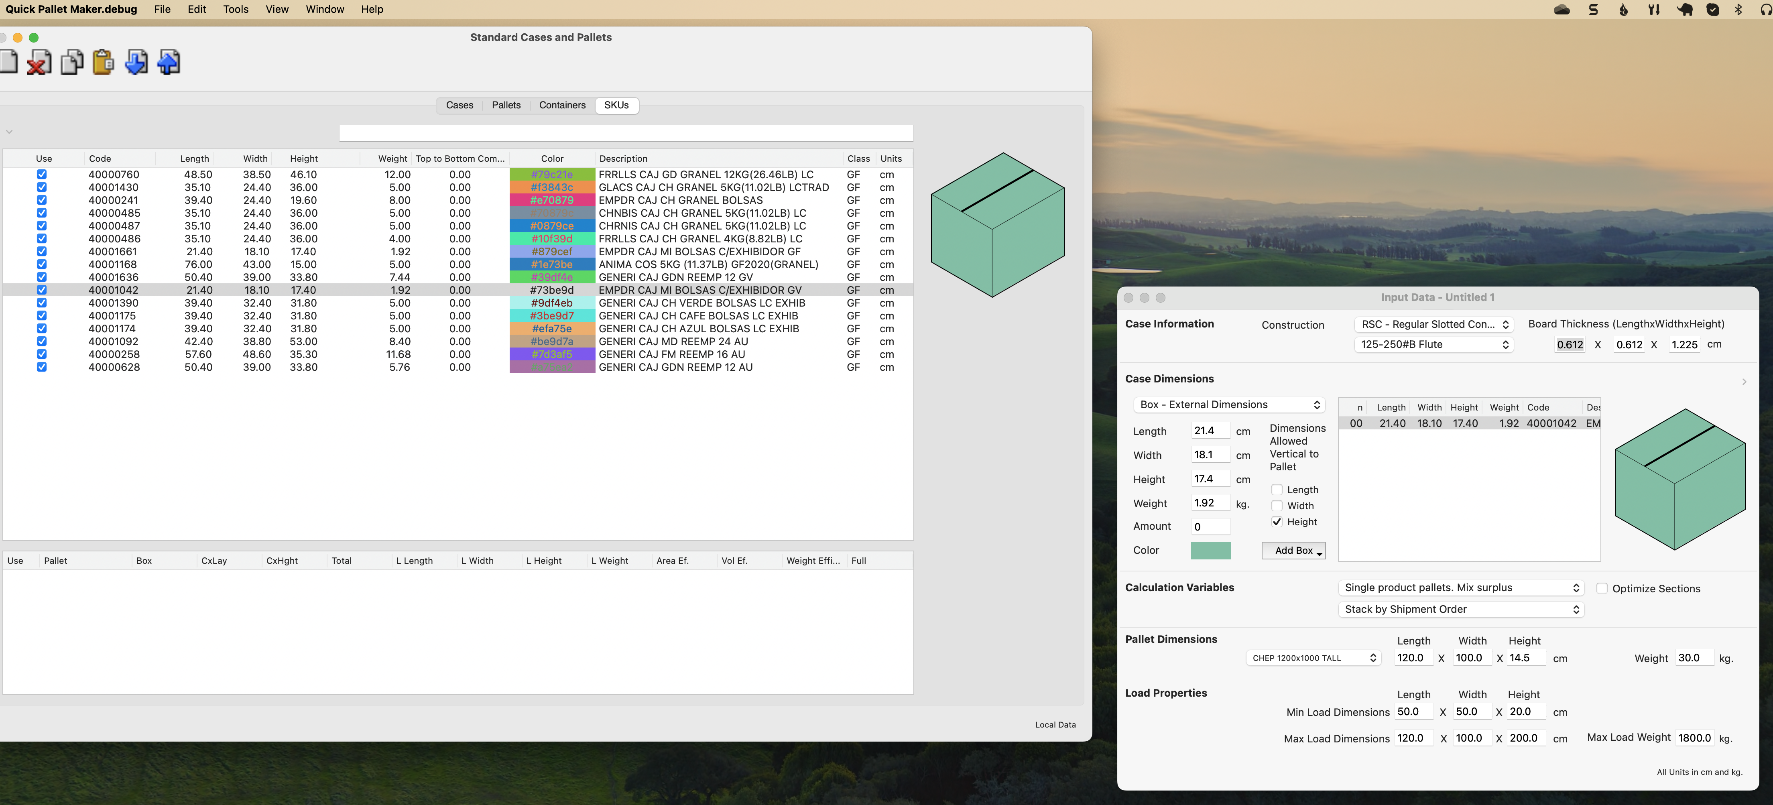Viewport: 1773px width, 805px height.
Task: Click the case Length input field 21.4
Action: point(1210,431)
